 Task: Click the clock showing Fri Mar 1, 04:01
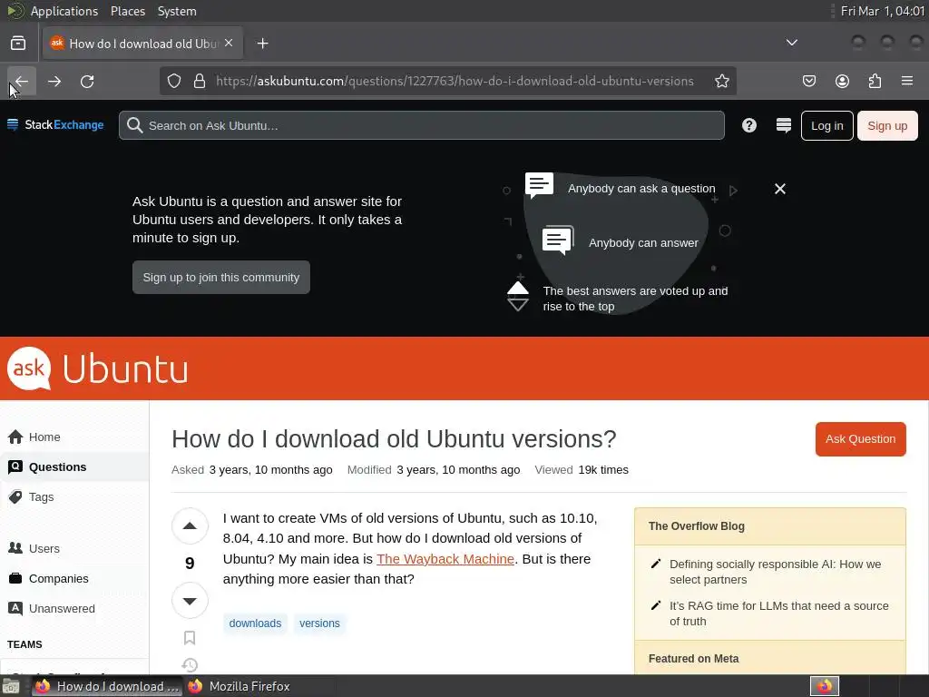[882, 11]
